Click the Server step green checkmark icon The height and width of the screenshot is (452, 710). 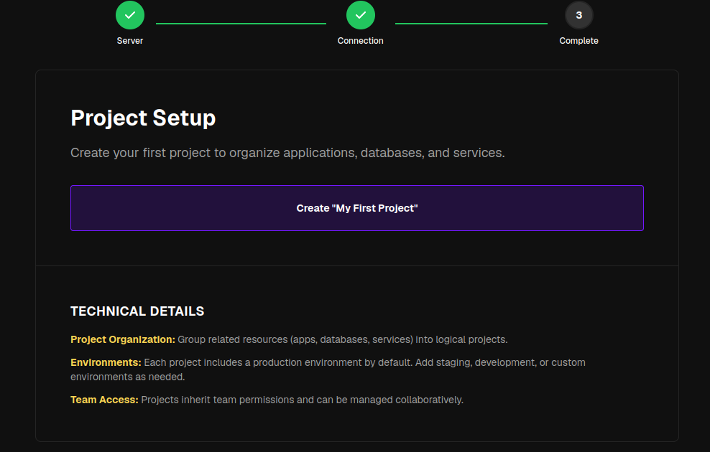(x=130, y=15)
